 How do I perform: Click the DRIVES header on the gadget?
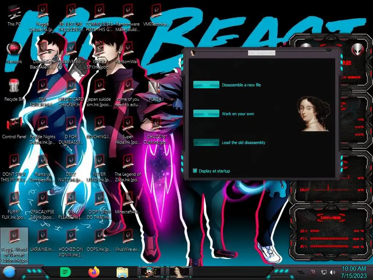pos(330,217)
